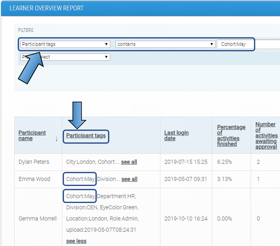This screenshot has height=246, width=280.
Task: Click "see less" in Gemma Morrell row
Action: coord(76,241)
